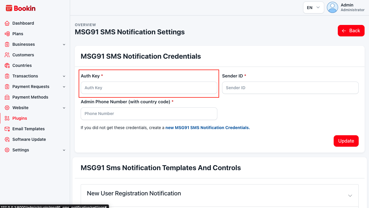
Task: Expand New User Registration Notification chevron
Action: point(350,196)
